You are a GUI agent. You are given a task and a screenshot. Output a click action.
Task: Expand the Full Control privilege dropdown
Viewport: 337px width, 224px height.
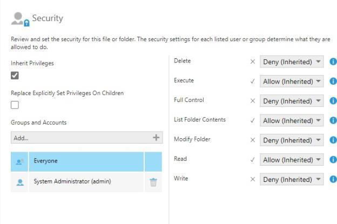coord(292,101)
